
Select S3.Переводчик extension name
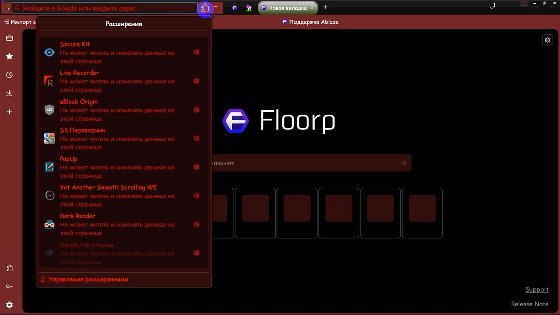pos(82,130)
